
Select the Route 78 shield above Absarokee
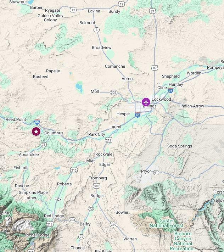44,145
